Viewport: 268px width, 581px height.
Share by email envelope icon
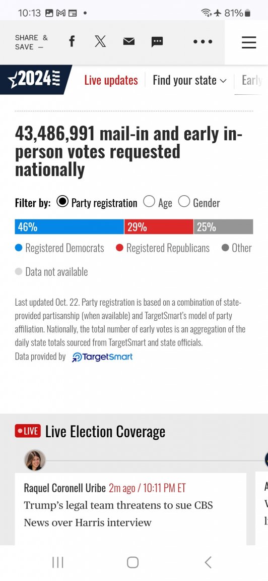pos(129,42)
